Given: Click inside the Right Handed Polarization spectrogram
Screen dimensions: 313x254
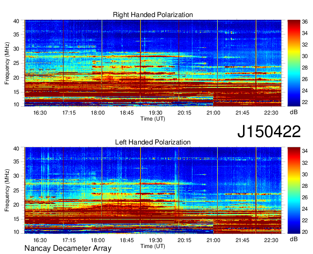Looking at the screenshot, I should pyautogui.click(x=153, y=63).
